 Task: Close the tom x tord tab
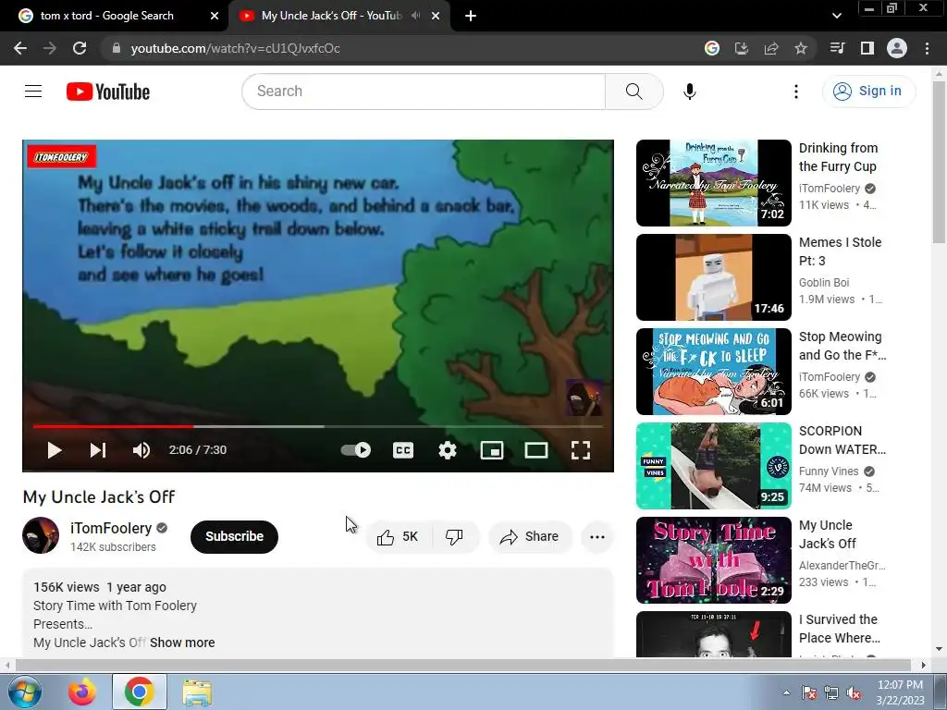(215, 16)
